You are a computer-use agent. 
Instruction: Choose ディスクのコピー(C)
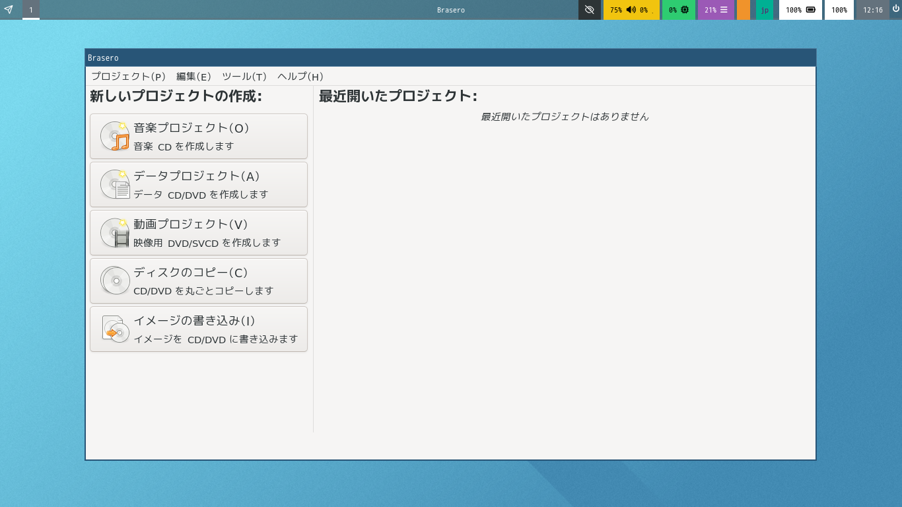199,281
